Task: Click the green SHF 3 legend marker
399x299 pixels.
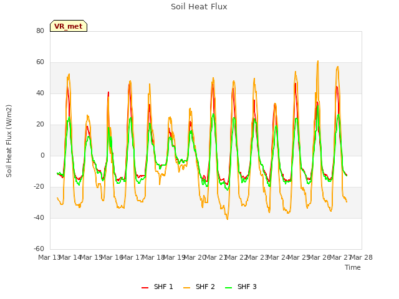Action: [229, 287]
